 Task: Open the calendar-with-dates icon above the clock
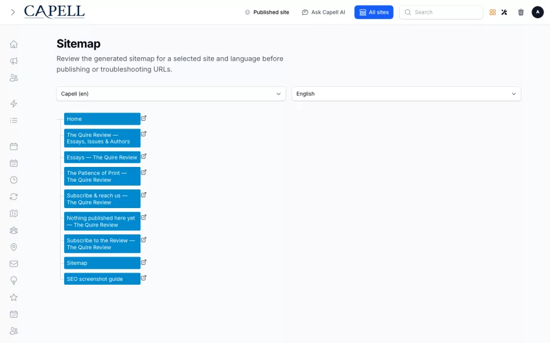pyautogui.click(x=14, y=163)
